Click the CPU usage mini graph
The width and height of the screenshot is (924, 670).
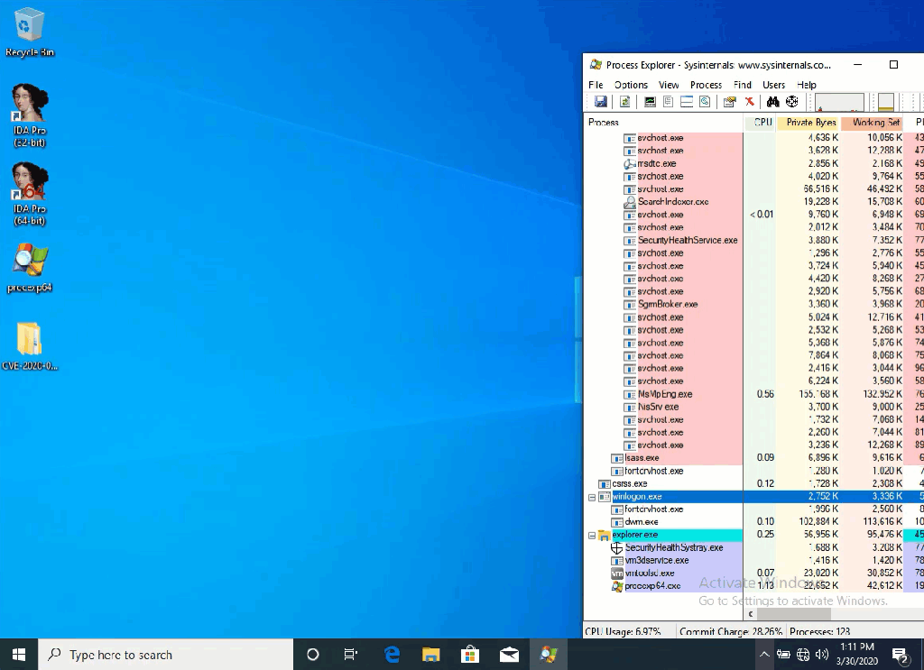tap(839, 102)
